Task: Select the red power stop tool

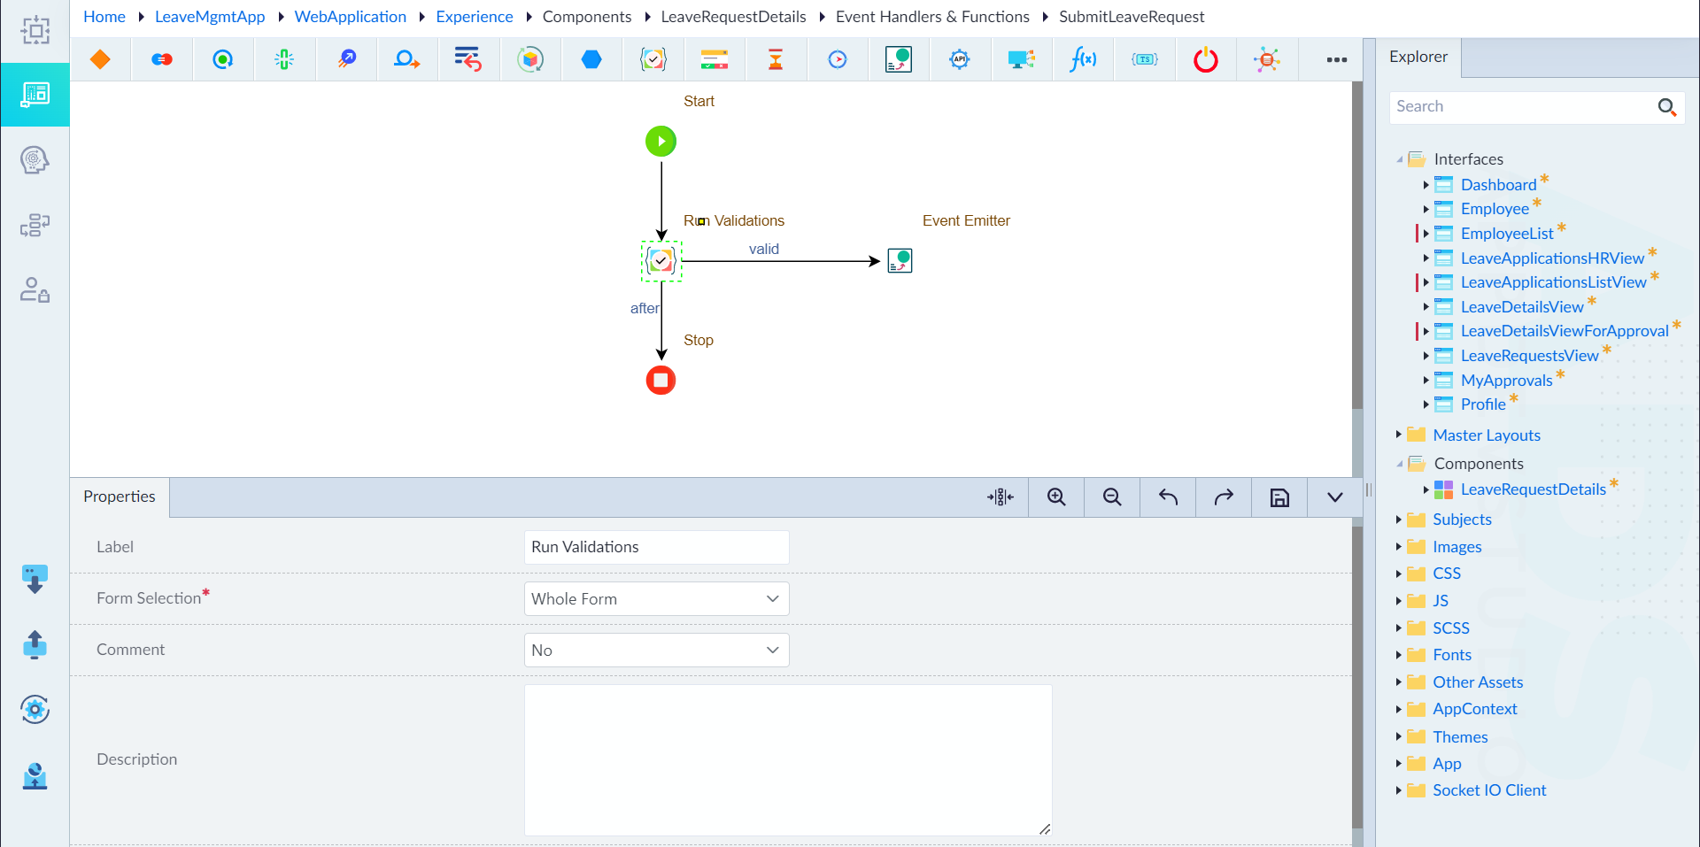Action: [x=1206, y=59]
